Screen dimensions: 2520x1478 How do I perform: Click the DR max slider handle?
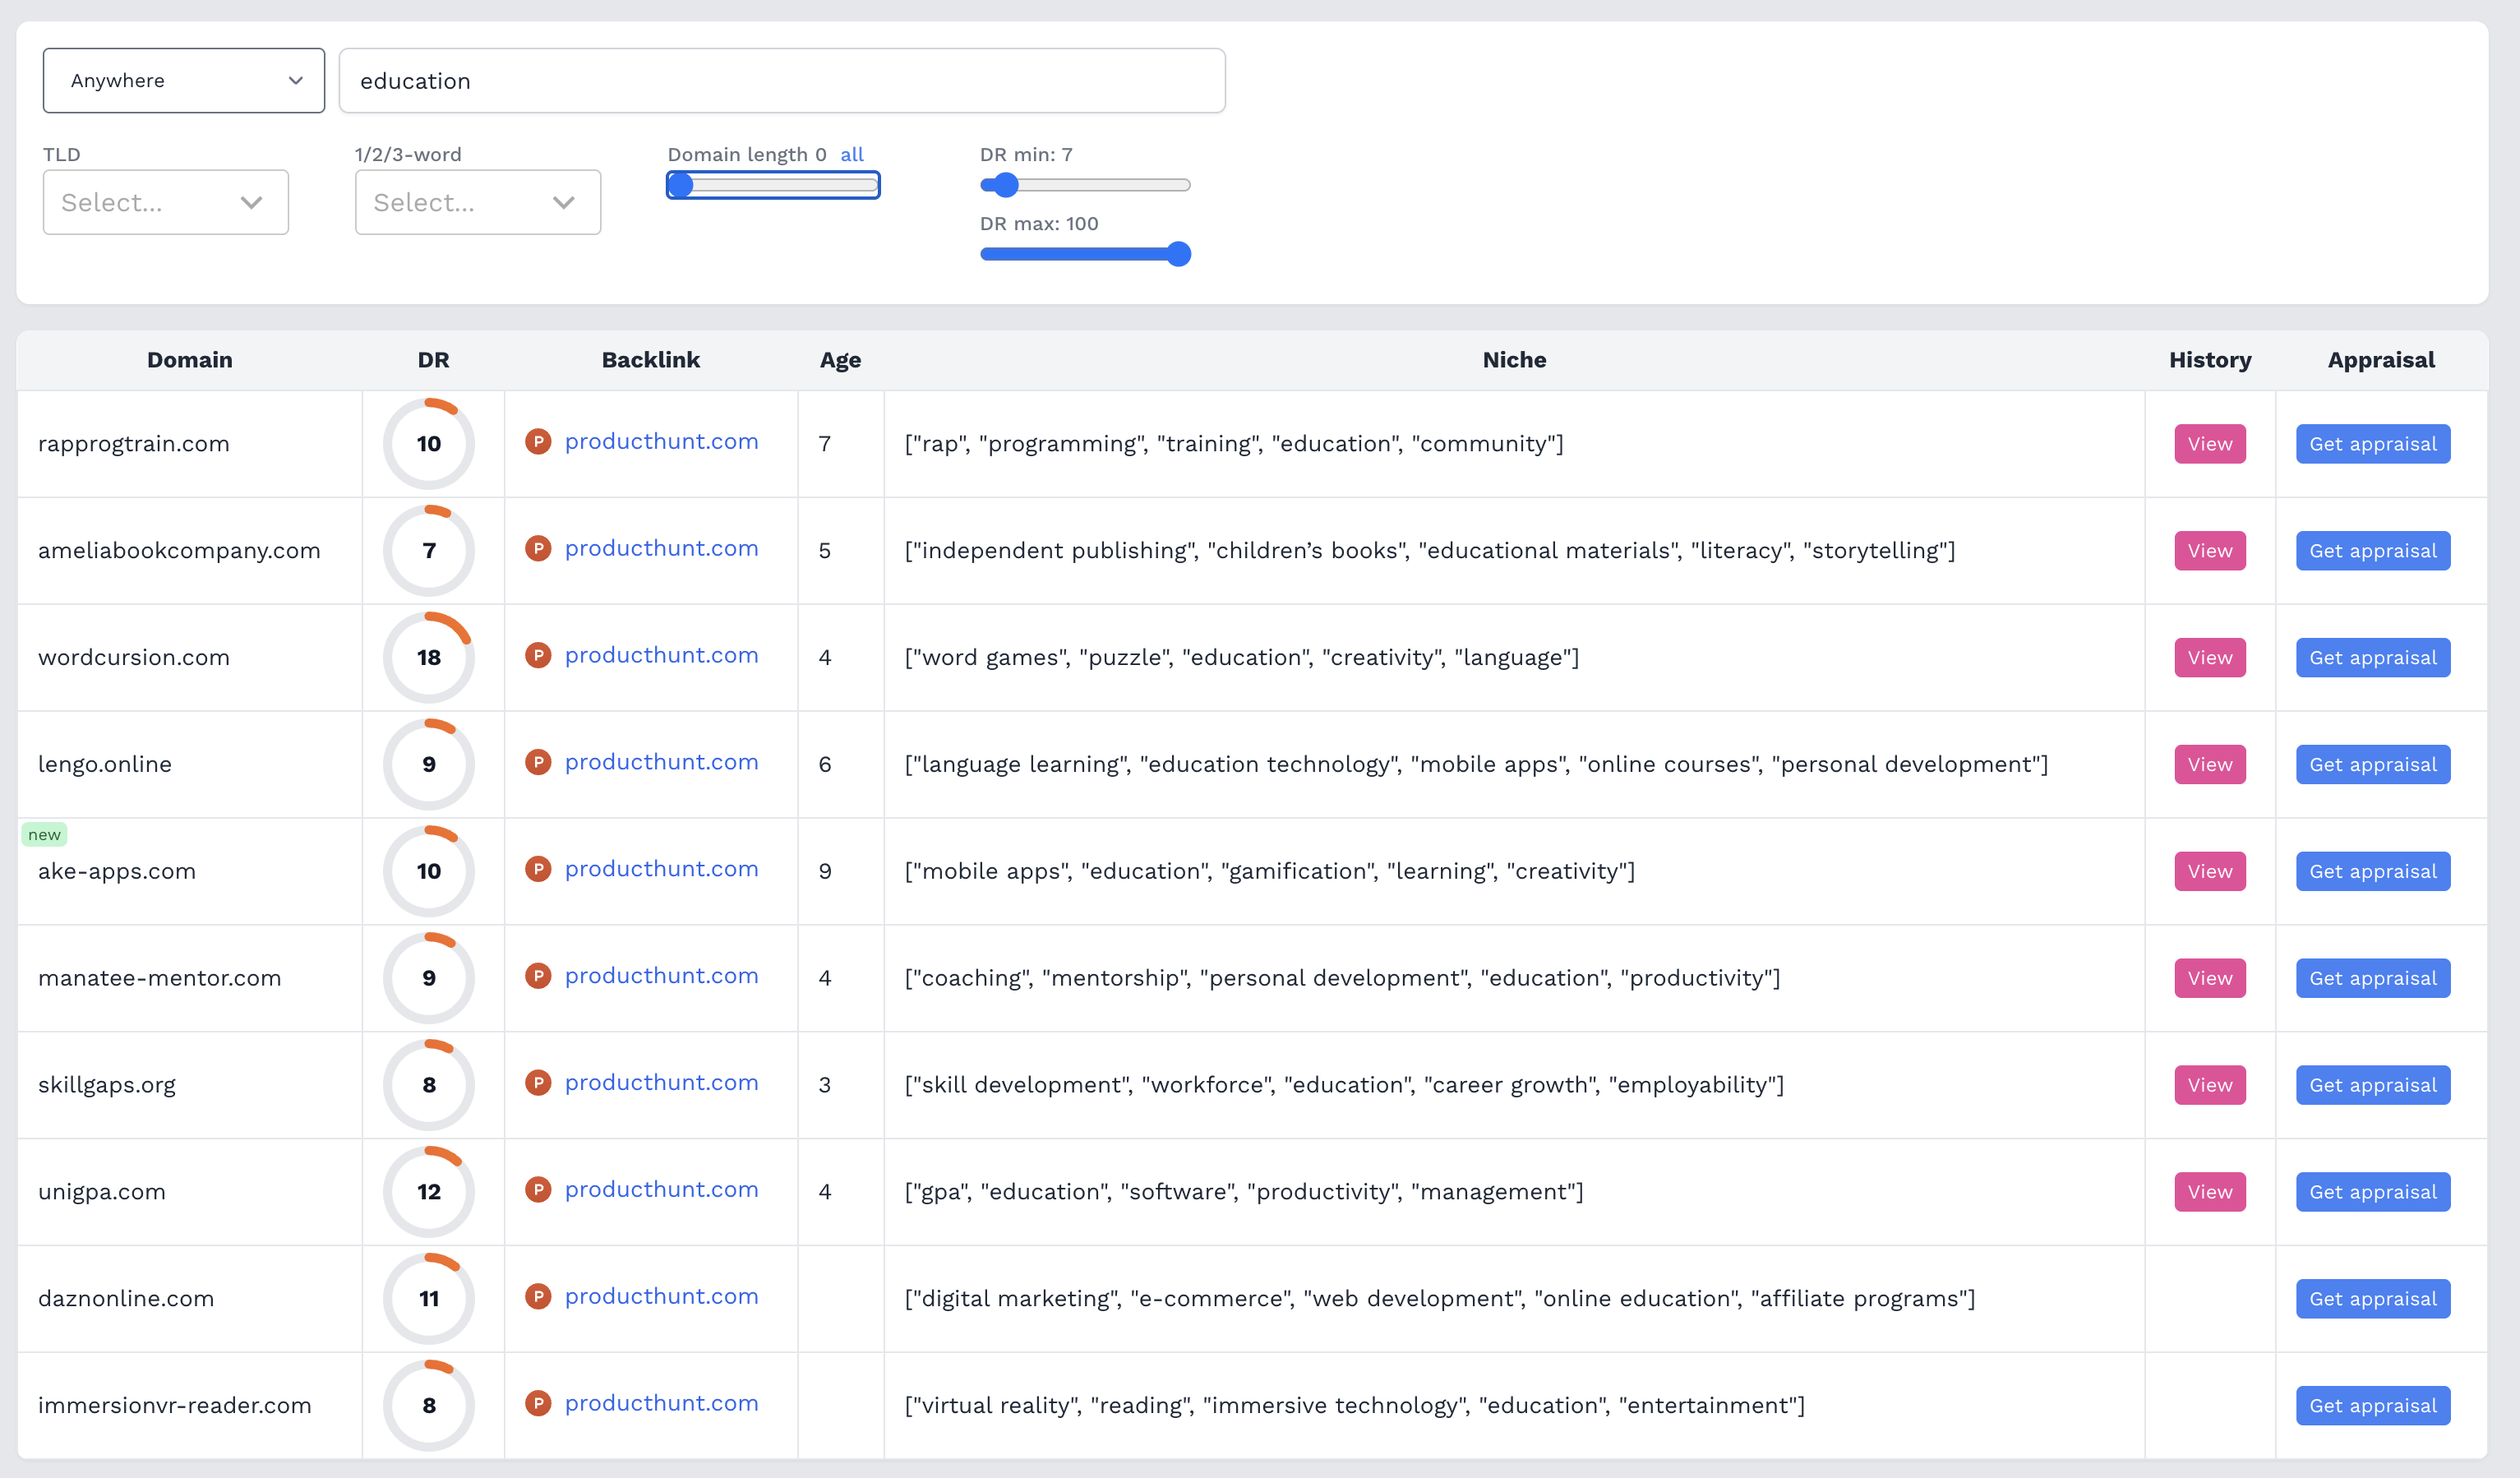[x=1179, y=254]
